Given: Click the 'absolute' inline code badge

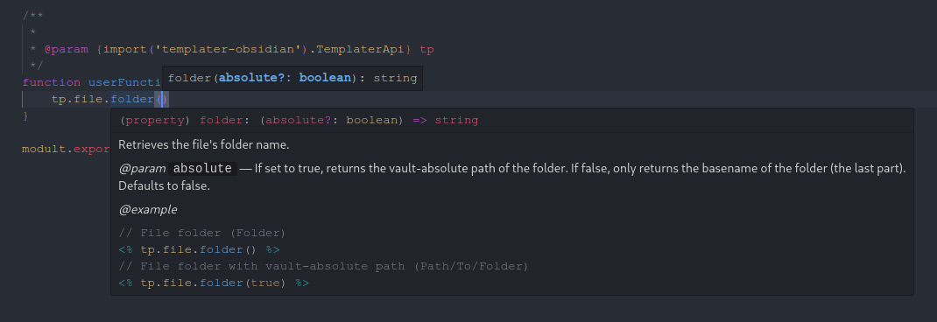Looking at the screenshot, I should [202, 169].
